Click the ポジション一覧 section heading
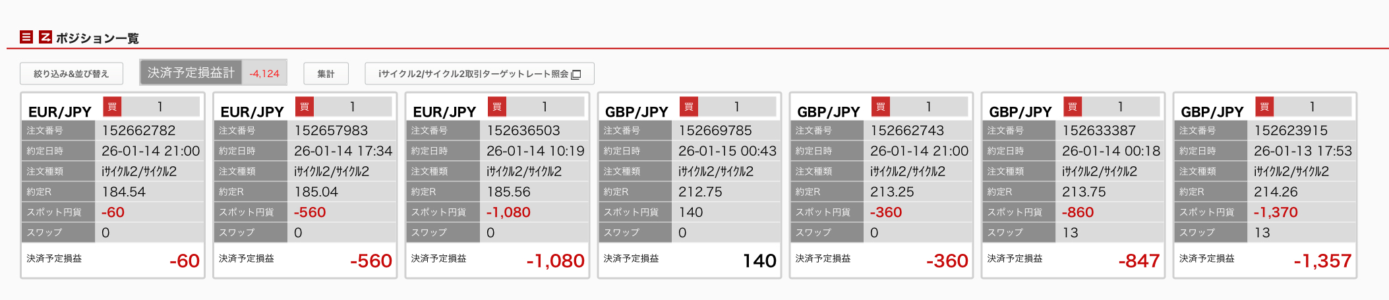The image size is (1389, 300). coord(97,38)
